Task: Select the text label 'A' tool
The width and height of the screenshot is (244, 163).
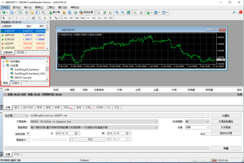Action: [x=45, y=18]
